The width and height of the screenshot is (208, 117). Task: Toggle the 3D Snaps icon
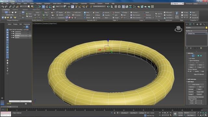pyautogui.click(x=76, y=6)
